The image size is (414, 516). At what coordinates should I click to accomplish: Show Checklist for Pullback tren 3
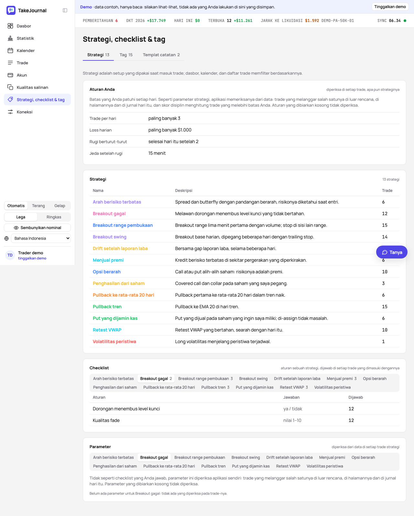[x=215, y=387]
